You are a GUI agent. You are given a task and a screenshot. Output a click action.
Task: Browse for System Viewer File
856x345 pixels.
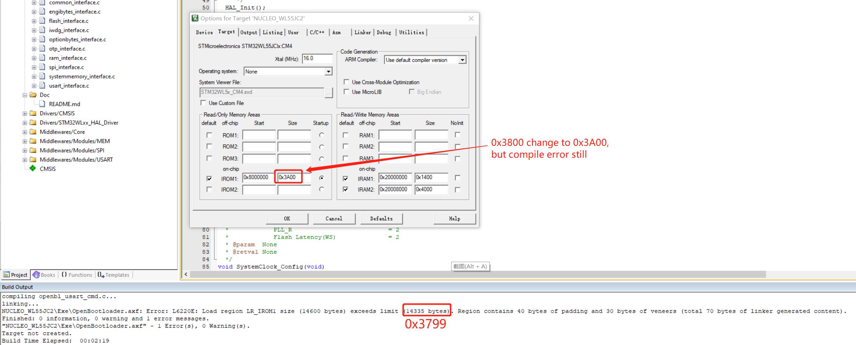tap(328, 93)
